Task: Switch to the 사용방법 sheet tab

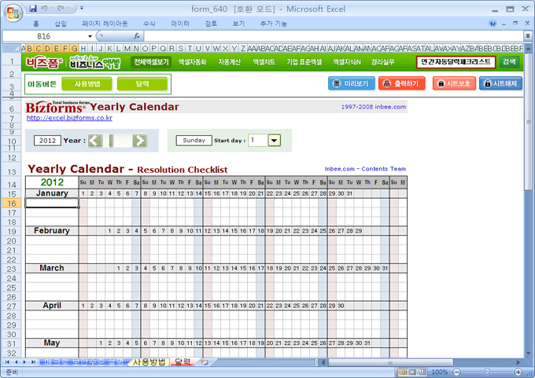Action: (149, 362)
